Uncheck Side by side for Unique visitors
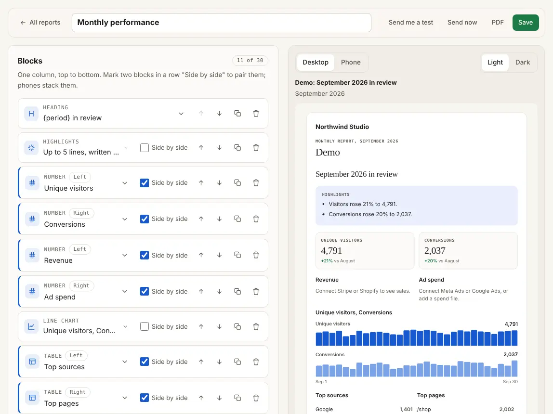 point(144,183)
